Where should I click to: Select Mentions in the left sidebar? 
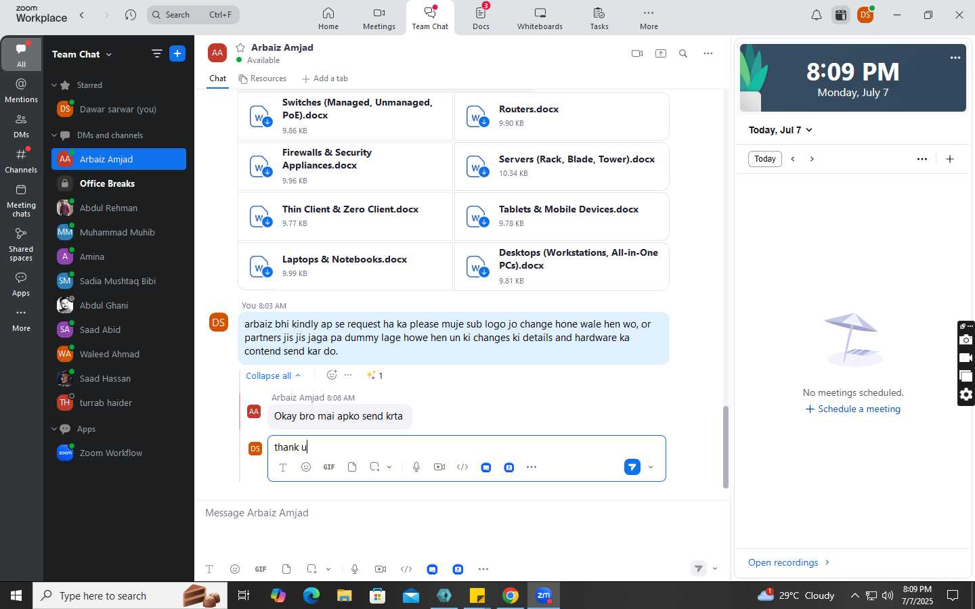(21, 90)
